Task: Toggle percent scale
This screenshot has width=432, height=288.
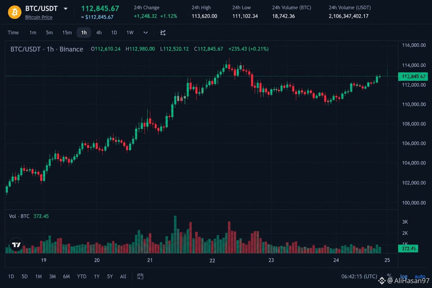Action: [x=390, y=276]
